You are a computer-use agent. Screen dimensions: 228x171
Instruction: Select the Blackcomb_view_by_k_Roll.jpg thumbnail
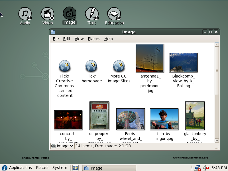click(x=183, y=62)
